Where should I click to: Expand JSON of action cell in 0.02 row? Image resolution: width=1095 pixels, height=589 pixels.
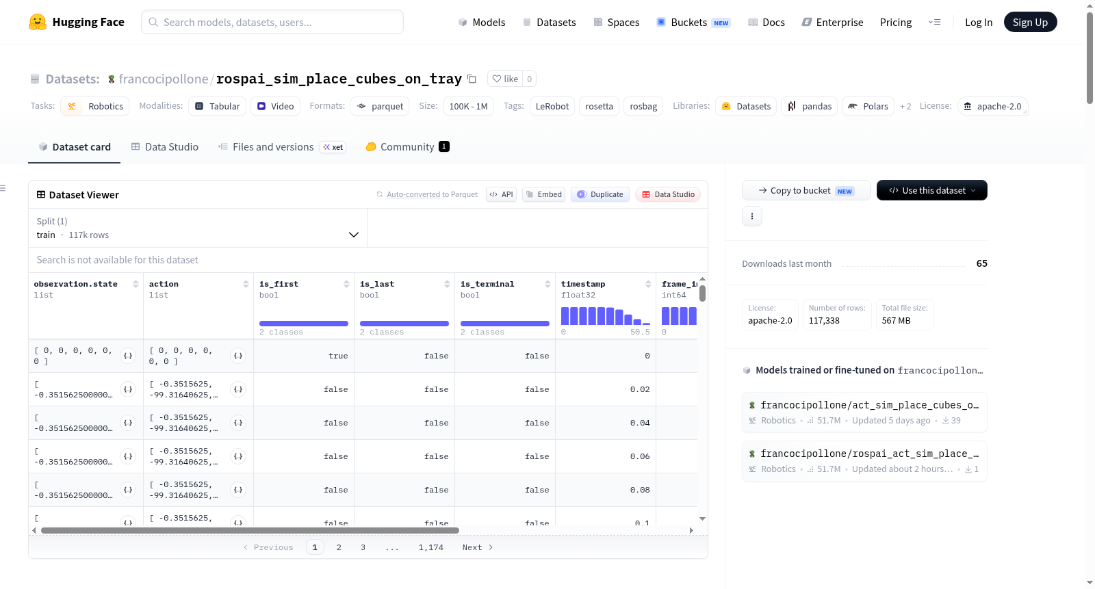(238, 389)
